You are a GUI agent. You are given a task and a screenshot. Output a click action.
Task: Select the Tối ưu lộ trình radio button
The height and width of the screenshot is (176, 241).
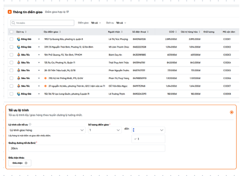click(231, 112)
